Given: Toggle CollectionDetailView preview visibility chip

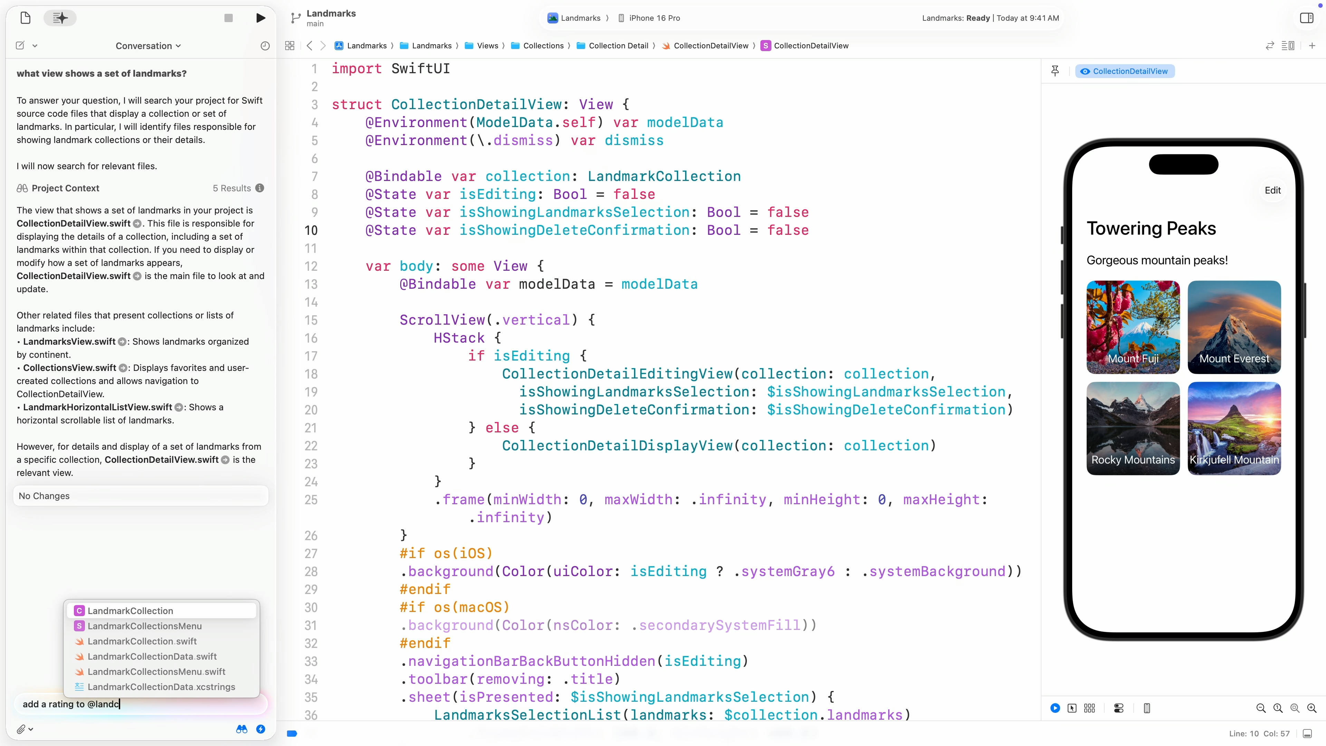Looking at the screenshot, I should (x=1125, y=71).
